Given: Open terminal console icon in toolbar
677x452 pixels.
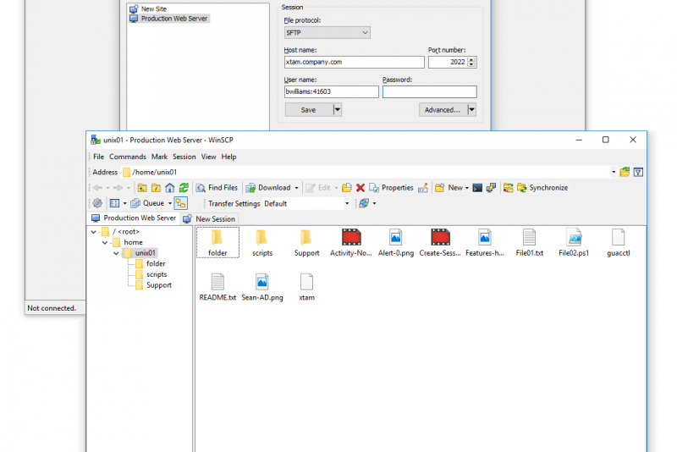Looking at the screenshot, I should pos(477,188).
